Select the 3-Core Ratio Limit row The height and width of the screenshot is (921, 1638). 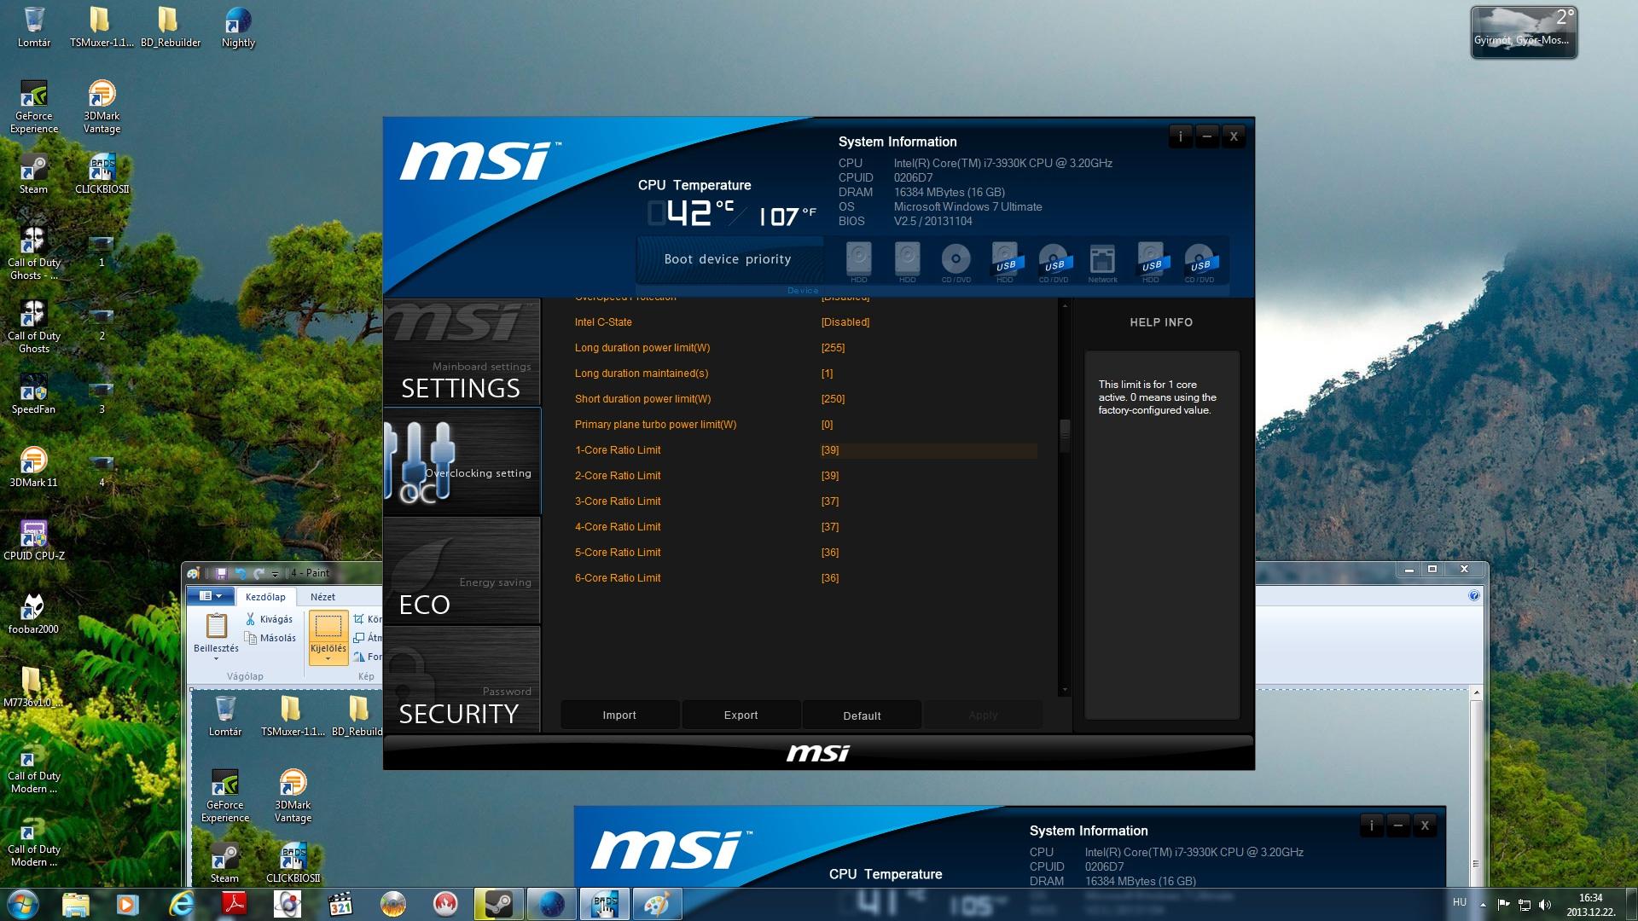[805, 501]
